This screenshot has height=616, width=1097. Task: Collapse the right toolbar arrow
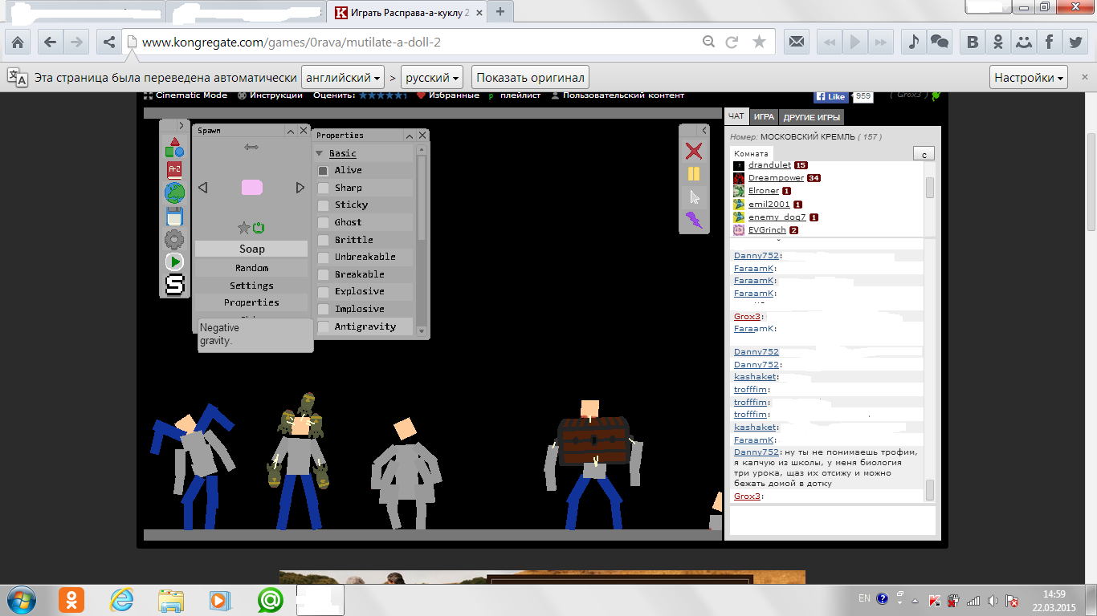pyautogui.click(x=704, y=130)
